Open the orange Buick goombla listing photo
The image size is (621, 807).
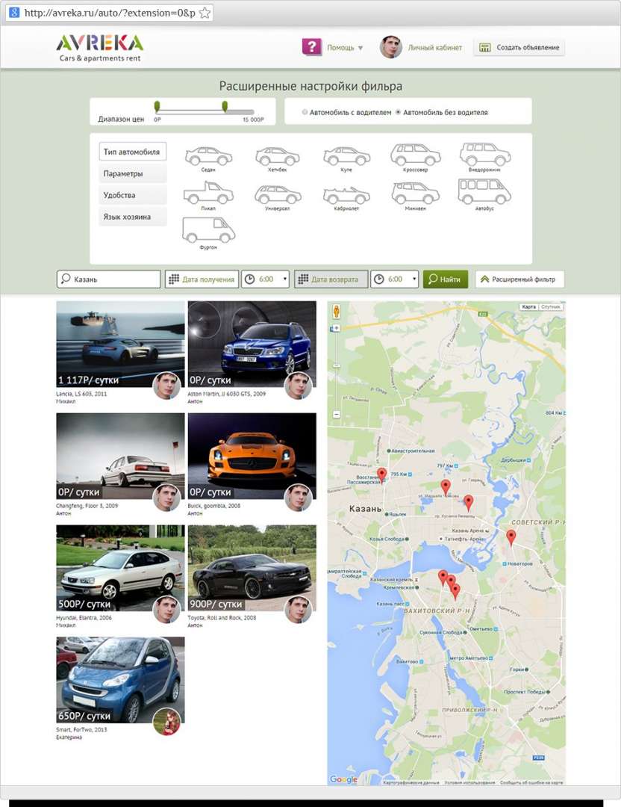click(252, 456)
